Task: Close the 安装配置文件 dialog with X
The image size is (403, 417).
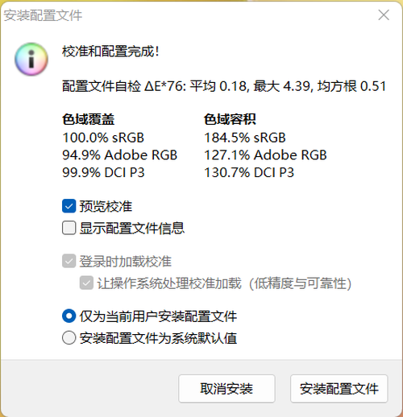Action: point(384,15)
